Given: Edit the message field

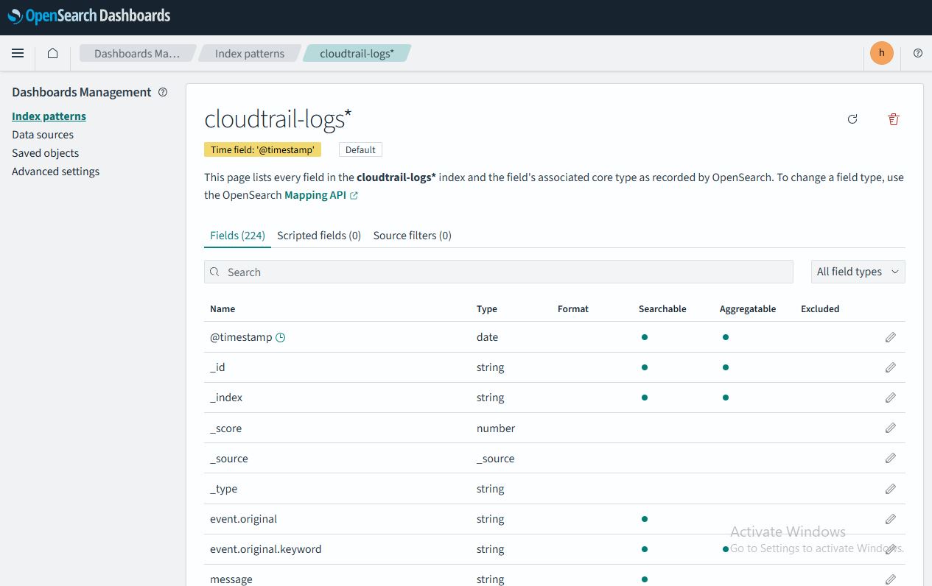Looking at the screenshot, I should pyautogui.click(x=890, y=579).
